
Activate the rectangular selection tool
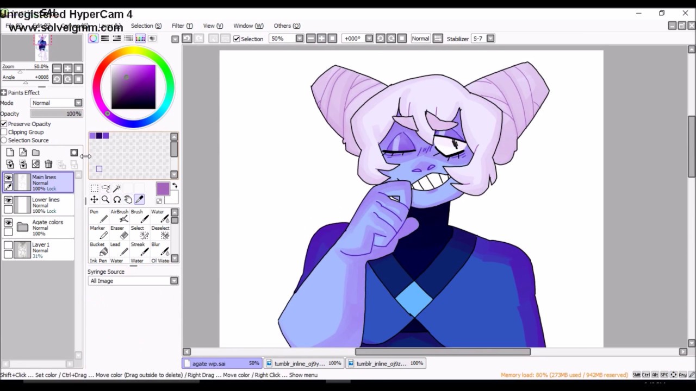(94, 188)
